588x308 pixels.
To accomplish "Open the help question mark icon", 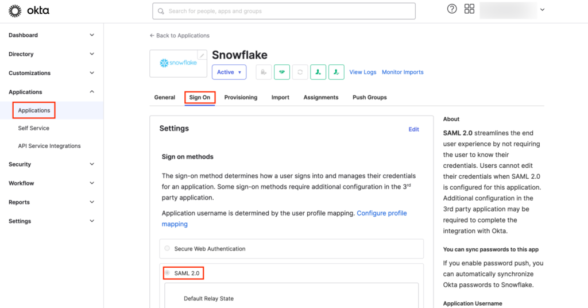I will pos(452,9).
